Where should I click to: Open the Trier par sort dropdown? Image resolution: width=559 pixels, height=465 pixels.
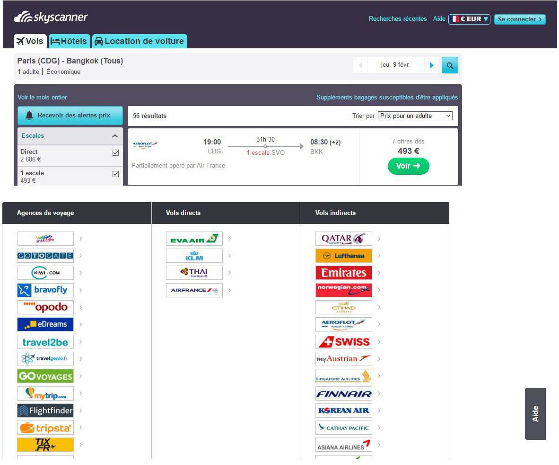[x=415, y=116]
